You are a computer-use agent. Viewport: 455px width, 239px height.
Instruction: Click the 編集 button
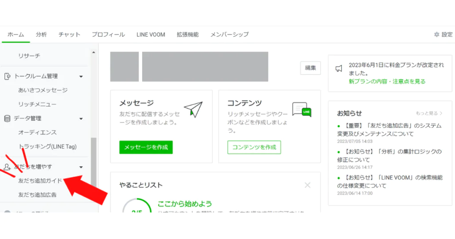tap(311, 68)
